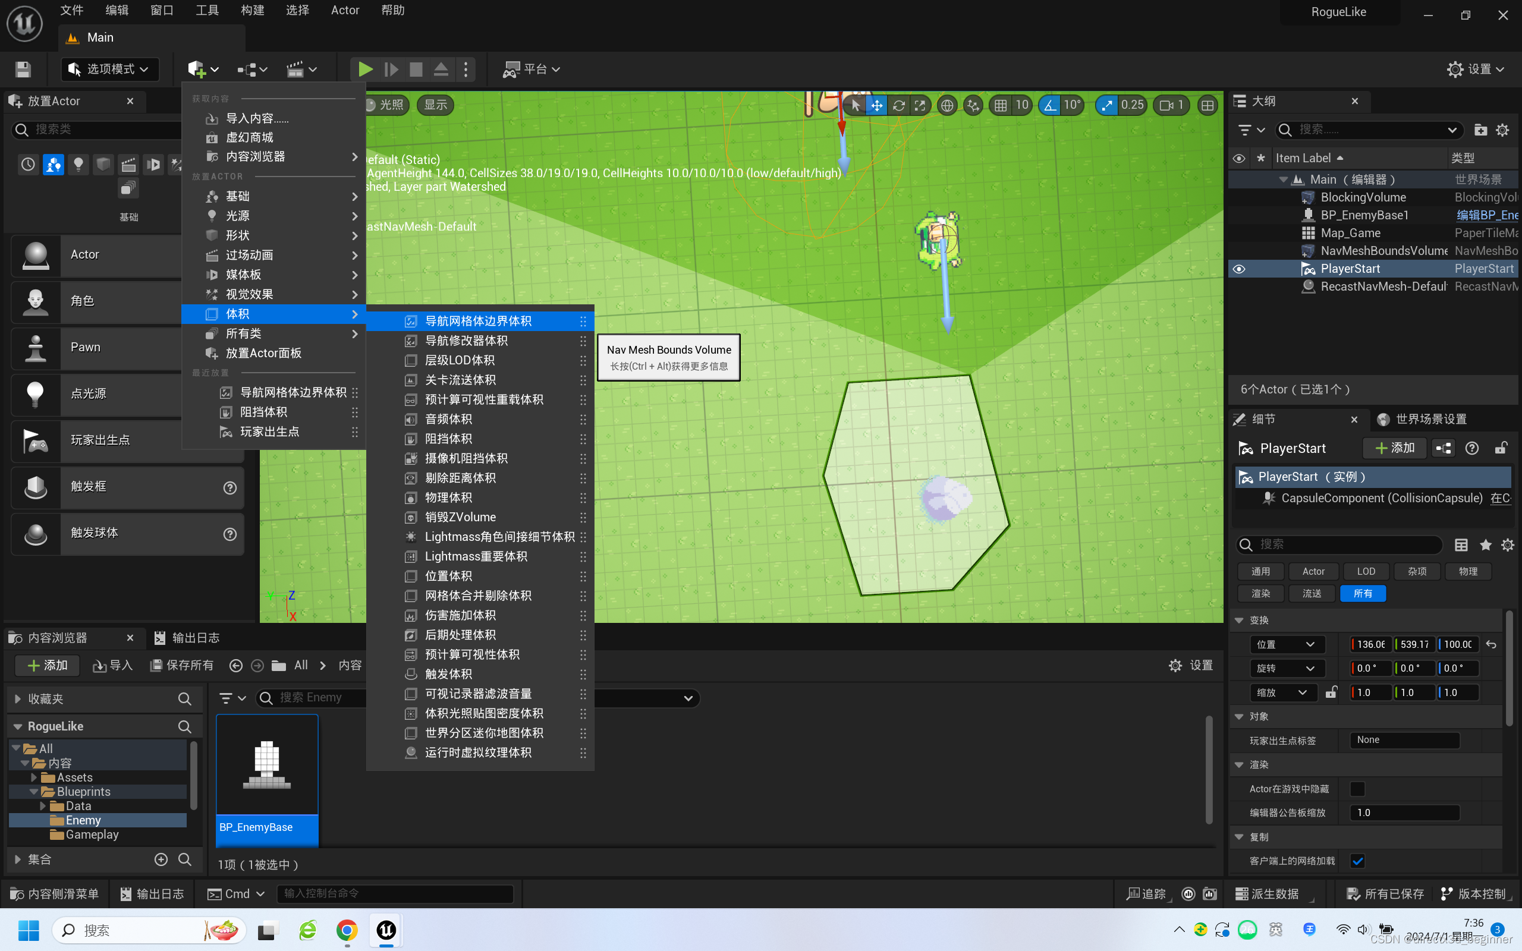Image resolution: width=1522 pixels, height=951 pixels.
Task: Open the 编辑 menu
Action: (117, 10)
